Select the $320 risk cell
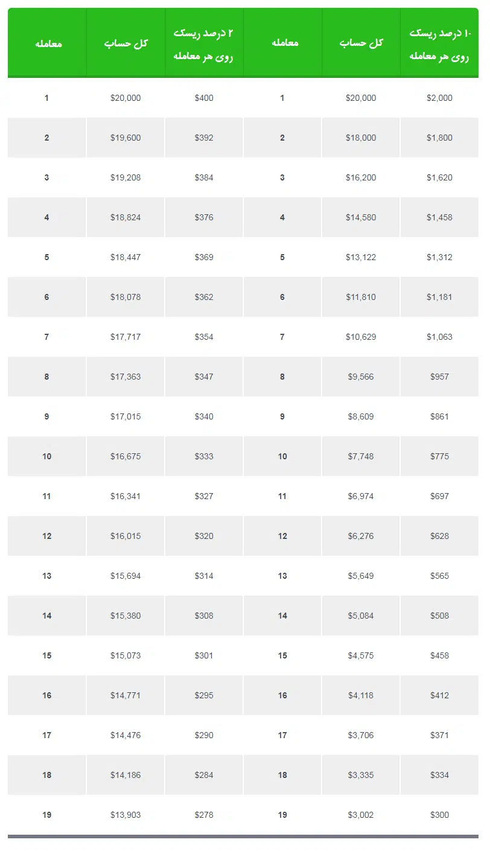The image size is (490, 854). coord(204,536)
